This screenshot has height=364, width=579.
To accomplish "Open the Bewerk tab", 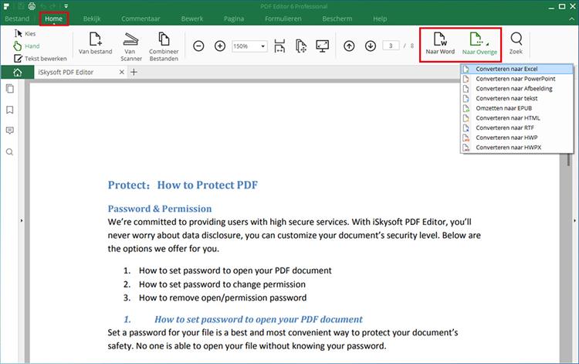I will pyautogui.click(x=192, y=19).
